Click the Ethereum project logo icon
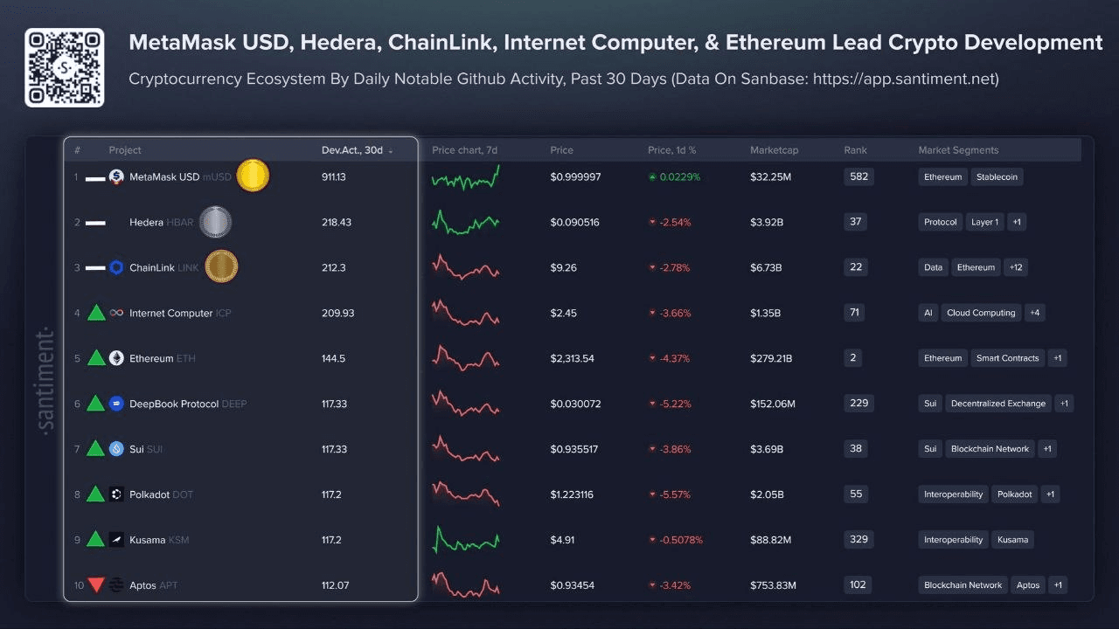 coord(116,358)
